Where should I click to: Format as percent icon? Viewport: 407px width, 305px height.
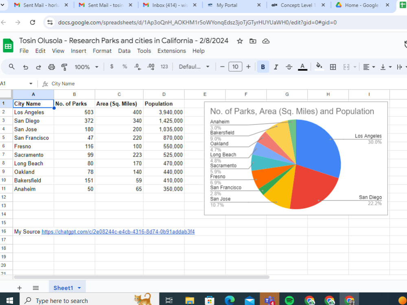125,66
